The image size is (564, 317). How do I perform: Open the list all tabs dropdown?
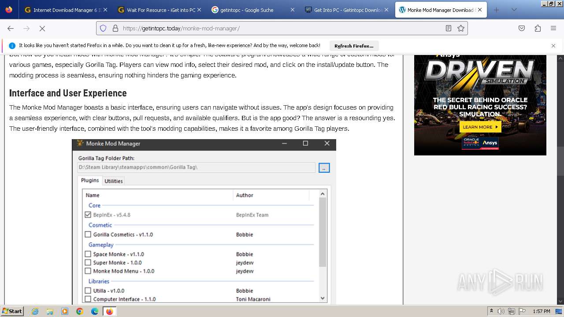(x=514, y=10)
